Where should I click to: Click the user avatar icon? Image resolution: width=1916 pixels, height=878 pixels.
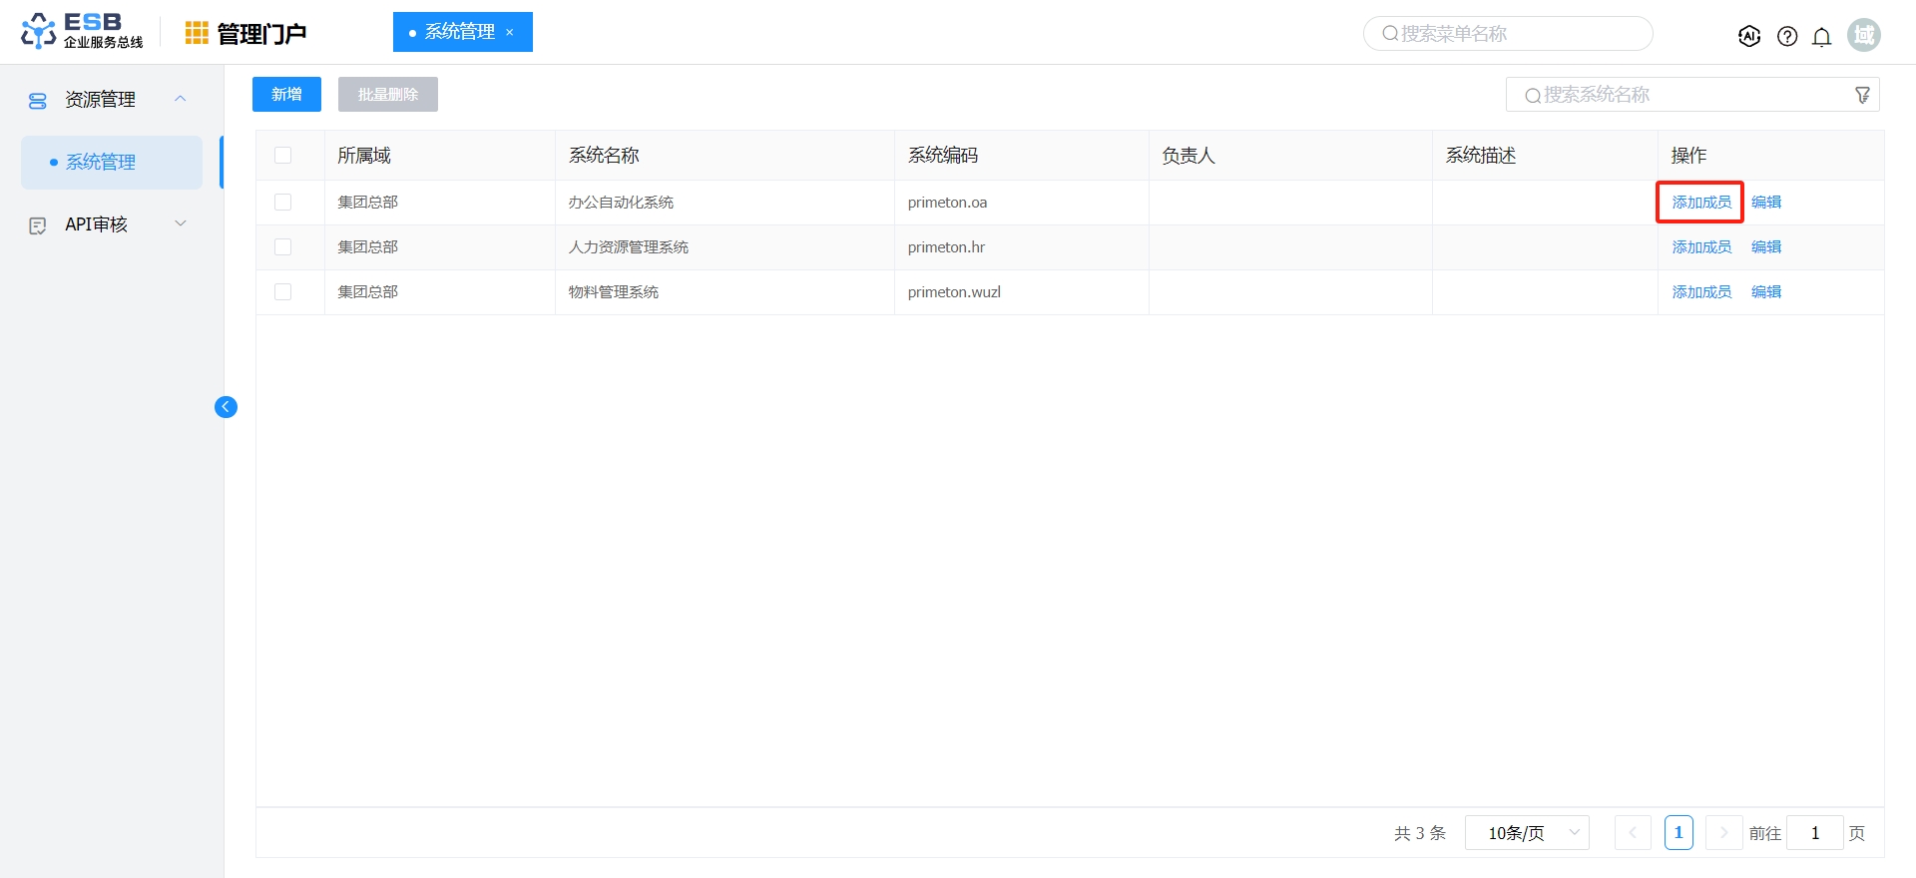point(1863,35)
